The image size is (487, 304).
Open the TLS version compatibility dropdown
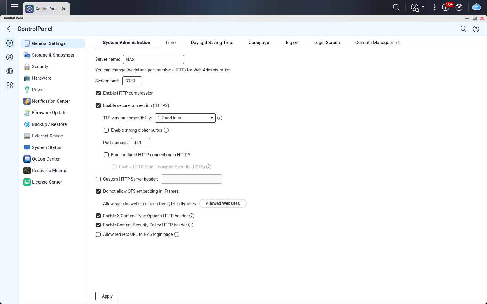coord(185,118)
